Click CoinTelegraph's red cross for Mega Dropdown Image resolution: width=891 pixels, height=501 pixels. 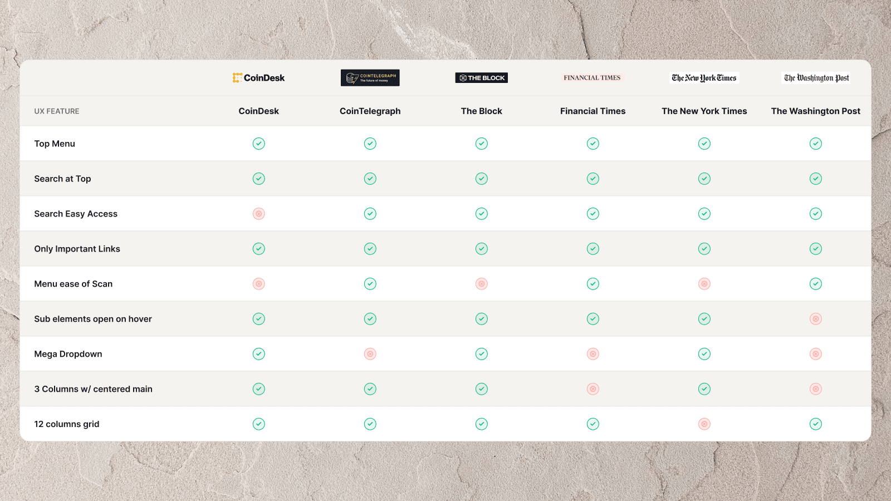click(370, 354)
